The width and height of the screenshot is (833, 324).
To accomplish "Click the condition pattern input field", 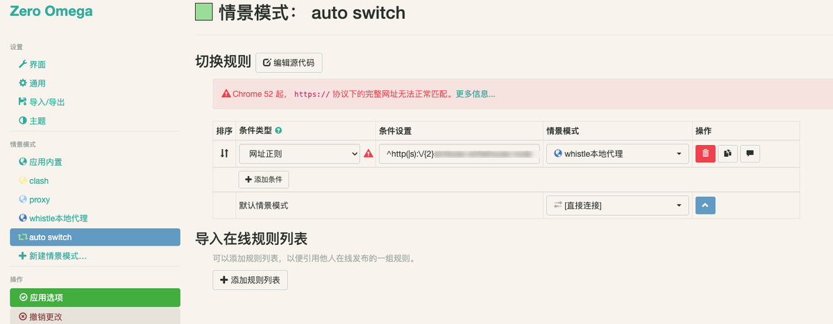I will [x=460, y=154].
